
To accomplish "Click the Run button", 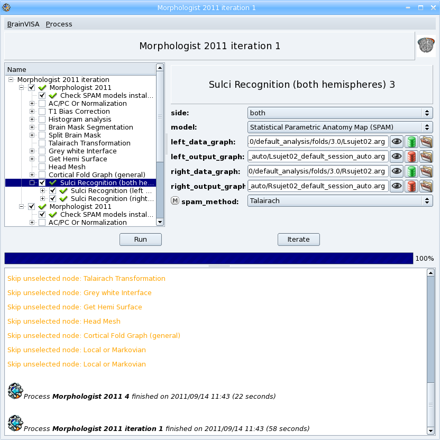I will 140,239.
